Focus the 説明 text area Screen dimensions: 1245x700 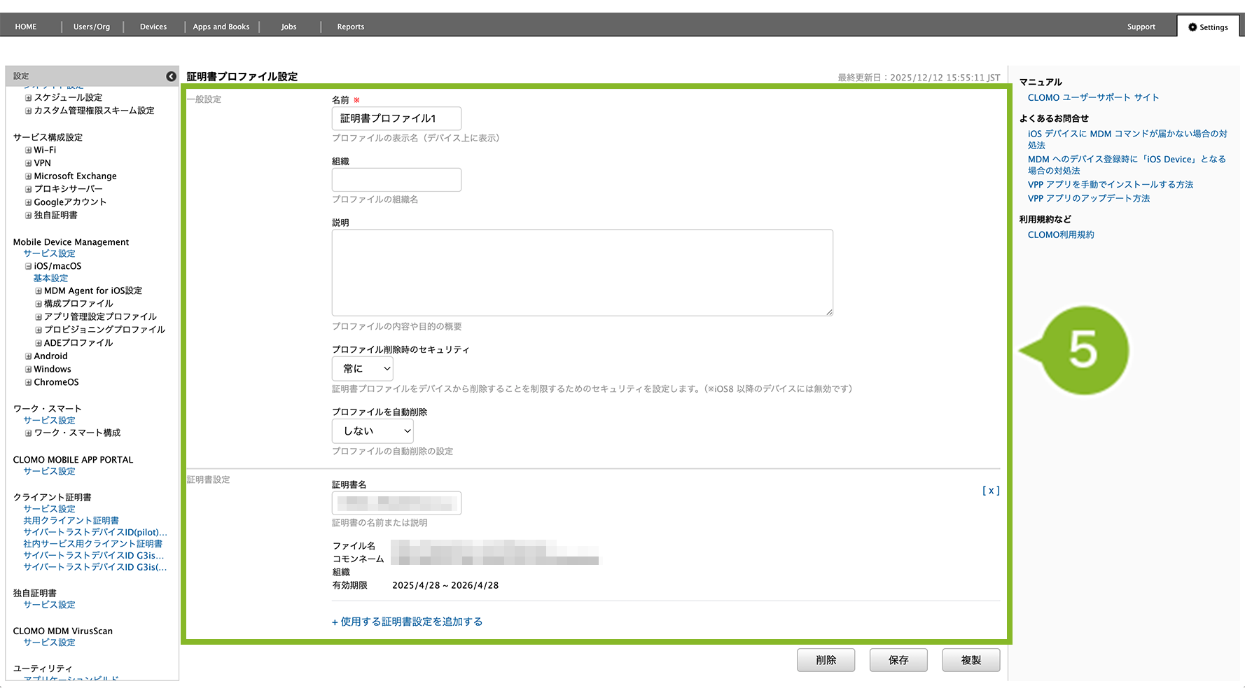[582, 272]
